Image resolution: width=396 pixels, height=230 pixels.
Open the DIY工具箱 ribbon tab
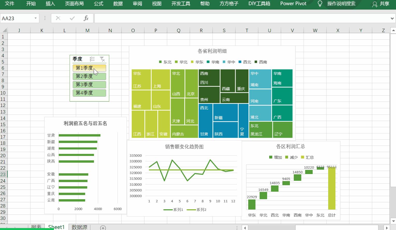point(259,4)
